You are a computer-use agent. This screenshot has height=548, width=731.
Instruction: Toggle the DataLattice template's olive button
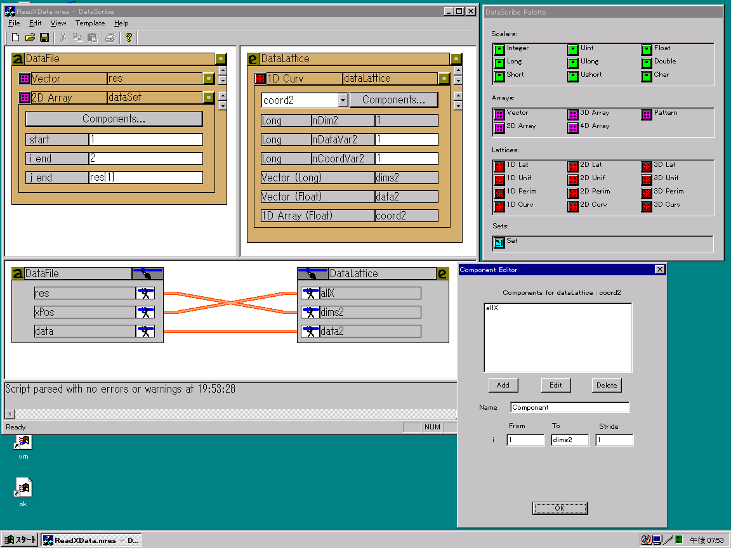pyautogui.click(x=456, y=59)
